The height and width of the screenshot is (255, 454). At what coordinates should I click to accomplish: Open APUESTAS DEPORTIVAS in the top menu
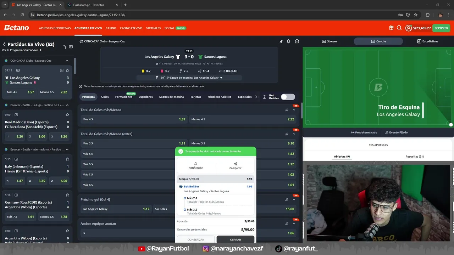(x=55, y=28)
